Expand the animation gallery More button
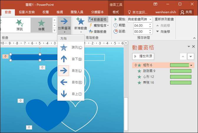198x133 pixels. [x=55, y=30]
